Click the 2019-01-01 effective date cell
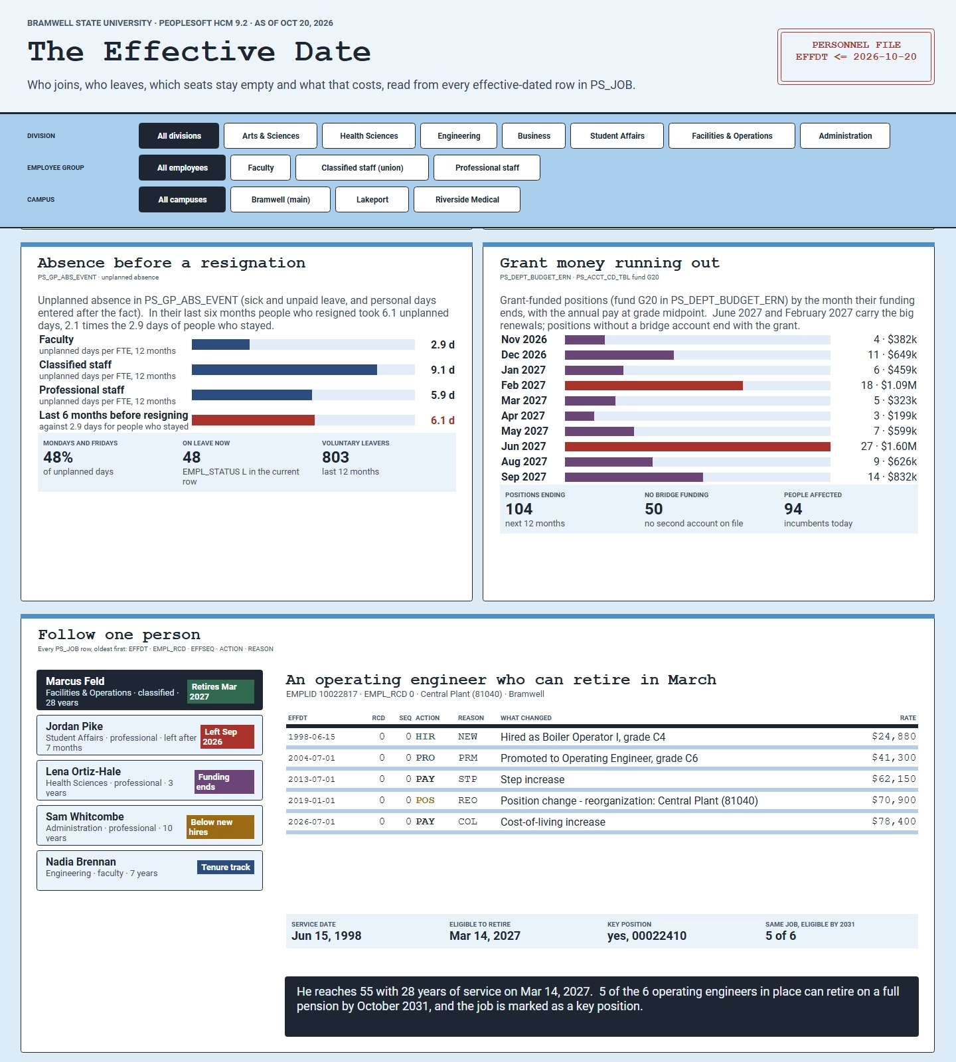956x1062 pixels. pyautogui.click(x=311, y=800)
